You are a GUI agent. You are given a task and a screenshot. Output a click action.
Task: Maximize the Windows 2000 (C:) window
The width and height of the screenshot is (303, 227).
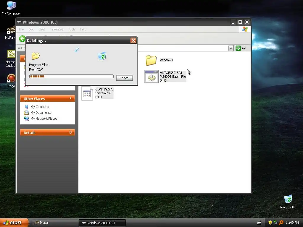pyautogui.click(x=240, y=22)
